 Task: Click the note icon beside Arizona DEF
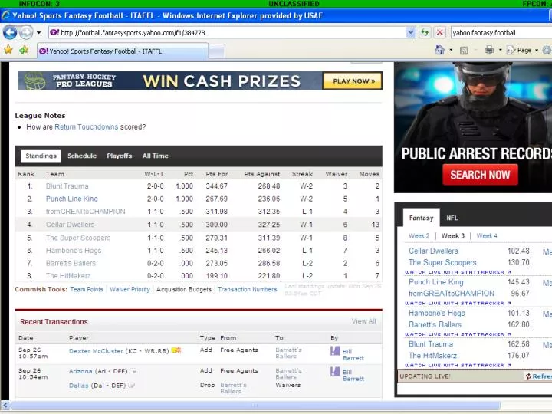[133, 371]
